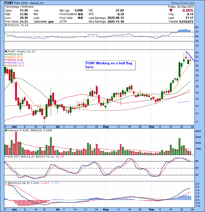This screenshot has height=212, width=205.
Task: Click Jul on the bottom MACD date axis
Action: click(58, 209)
